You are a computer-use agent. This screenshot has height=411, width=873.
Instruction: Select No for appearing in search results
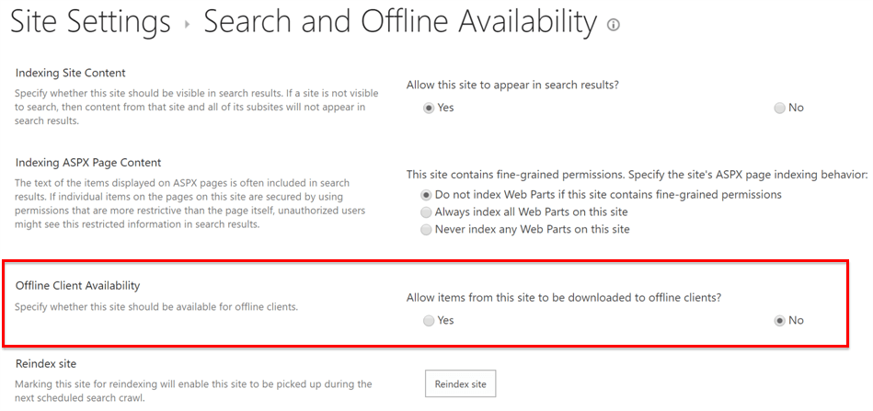[x=780, y=108]
